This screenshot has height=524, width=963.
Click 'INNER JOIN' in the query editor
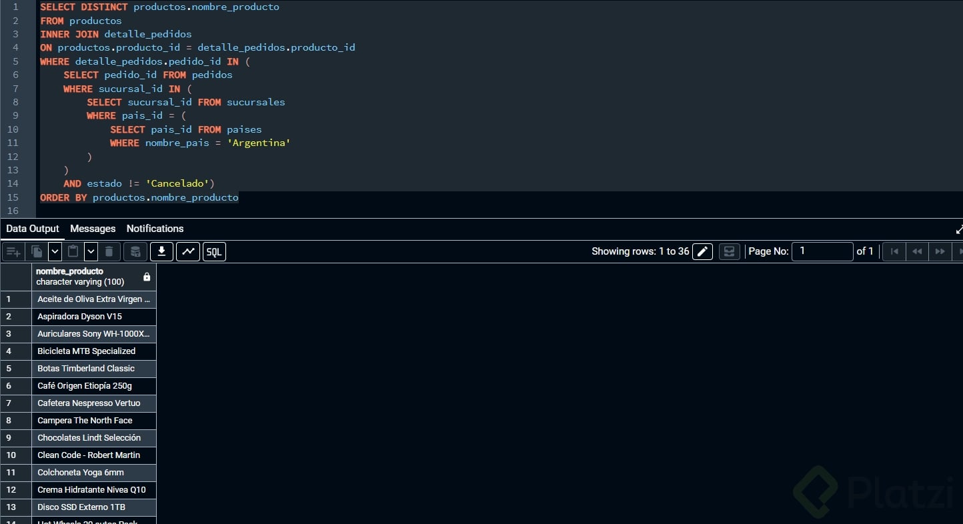69,34
